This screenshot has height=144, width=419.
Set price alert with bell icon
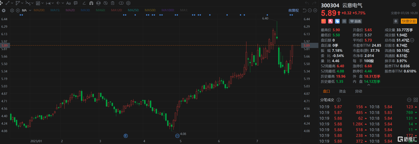point(396,21)
